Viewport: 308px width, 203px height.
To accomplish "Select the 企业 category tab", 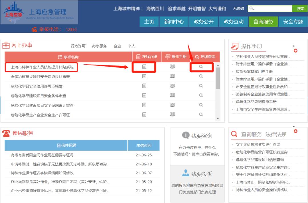I will click(117, 46).
